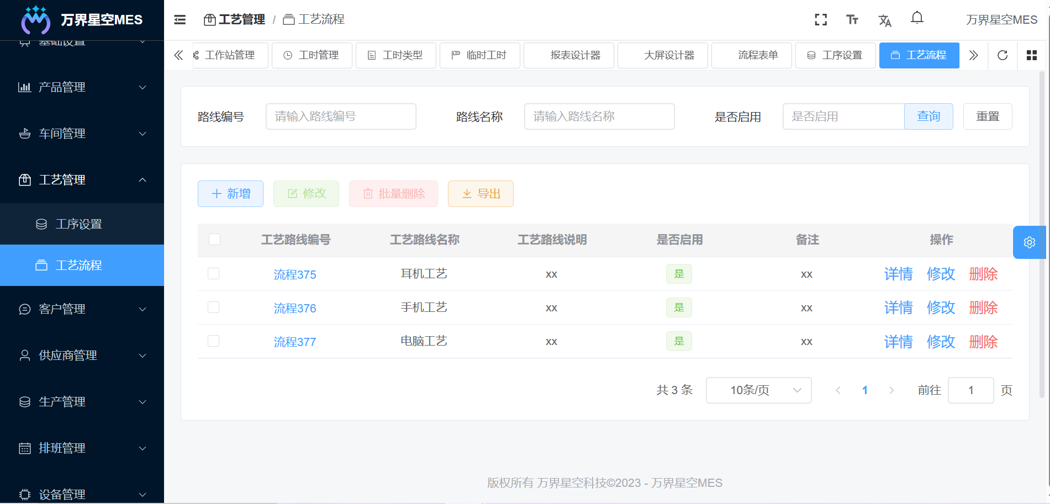This screenshot has height=504, width=1050.
Task: Open the font size setting icon
Action: 852,20
